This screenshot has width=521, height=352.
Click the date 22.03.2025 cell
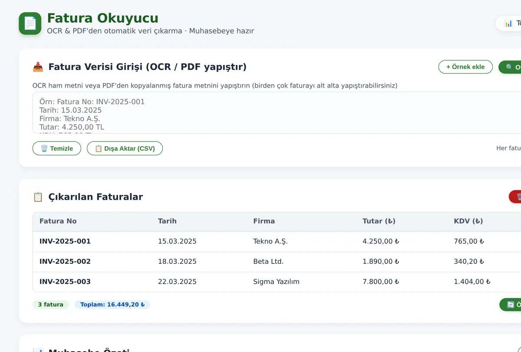point(177,282)
